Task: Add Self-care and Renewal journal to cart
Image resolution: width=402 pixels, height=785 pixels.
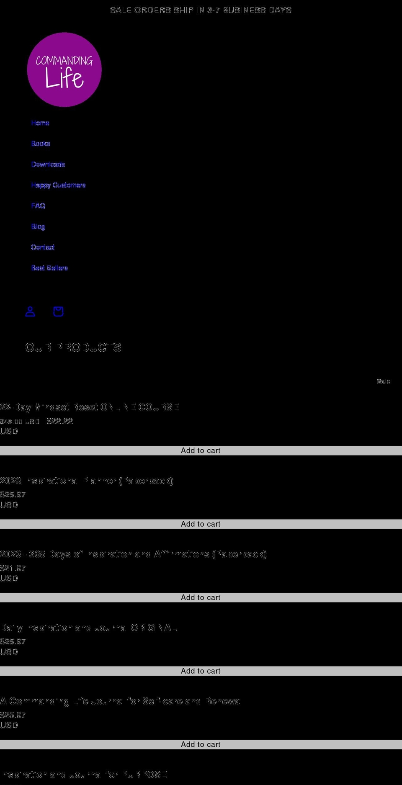Action: pyautogui.click(x=201, y=744)
